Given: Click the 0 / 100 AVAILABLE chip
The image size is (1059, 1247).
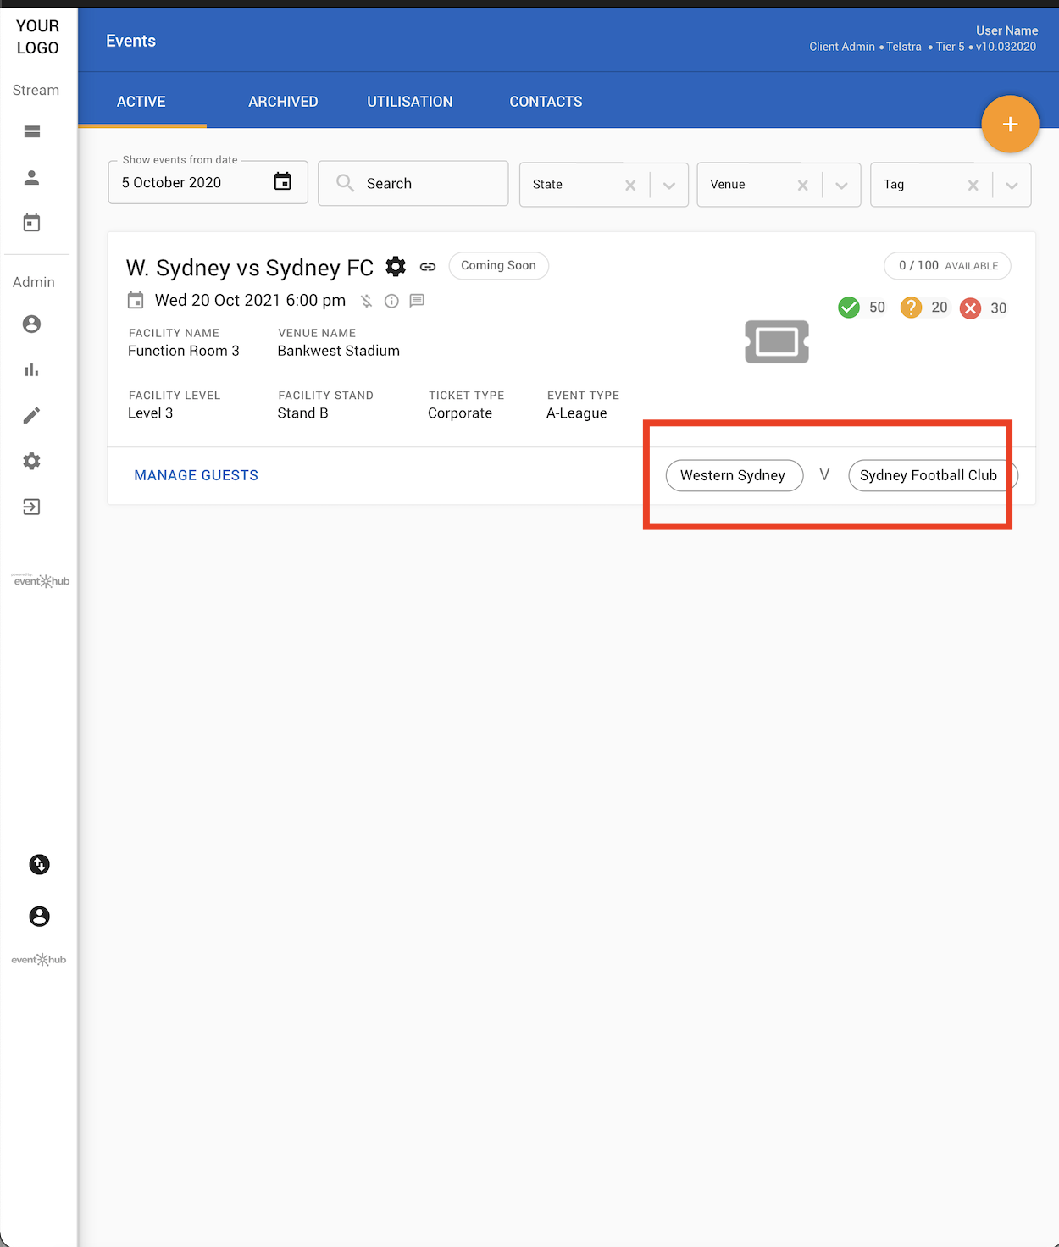Looking at the screenshot, I should (947, 265).
